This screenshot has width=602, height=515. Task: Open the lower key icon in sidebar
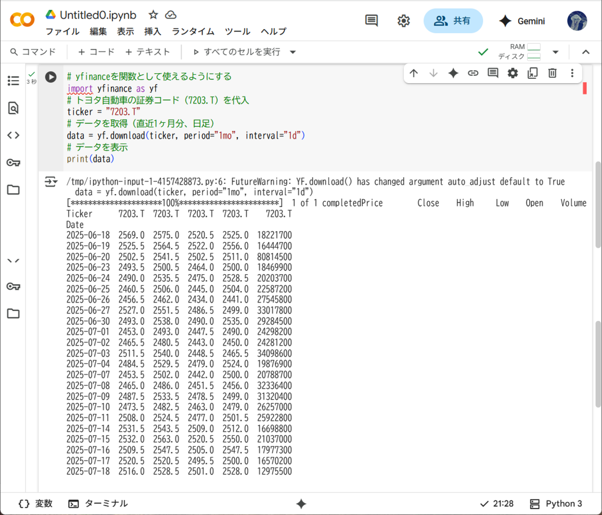13,286
